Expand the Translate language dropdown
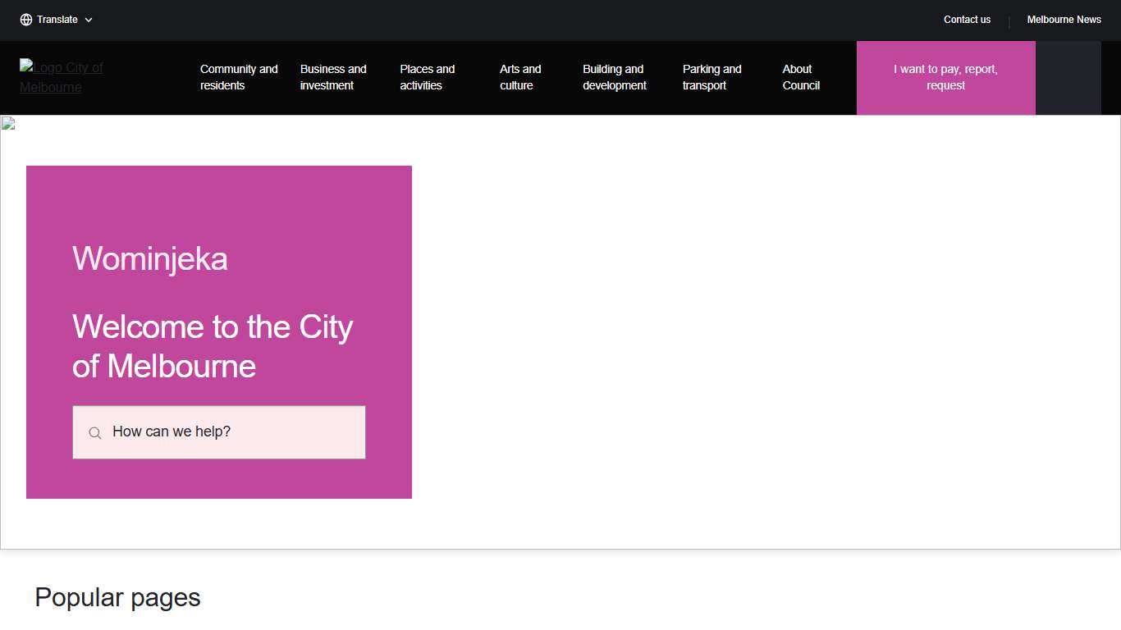 pyautogui.click(x=57, y=19)
